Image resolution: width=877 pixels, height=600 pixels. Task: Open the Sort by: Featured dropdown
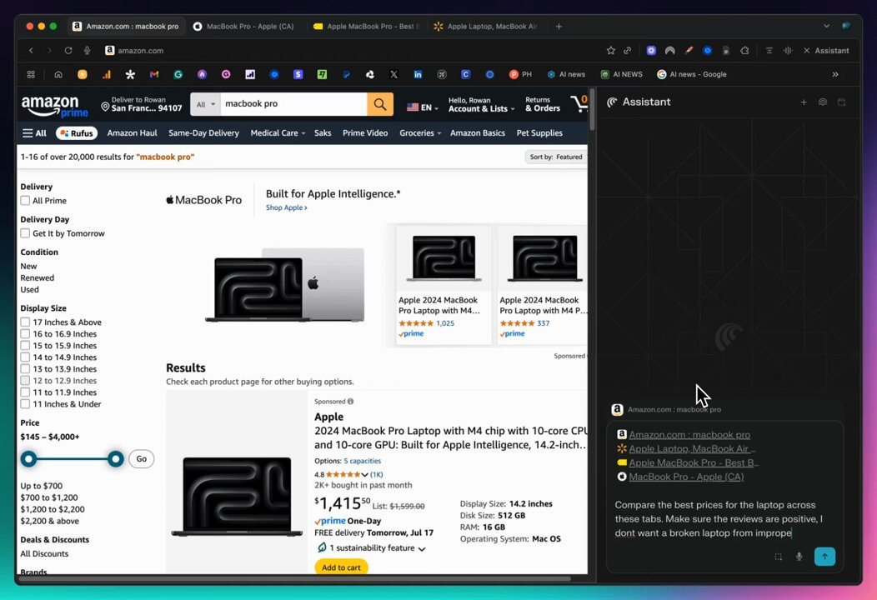[x=556, y=157]
